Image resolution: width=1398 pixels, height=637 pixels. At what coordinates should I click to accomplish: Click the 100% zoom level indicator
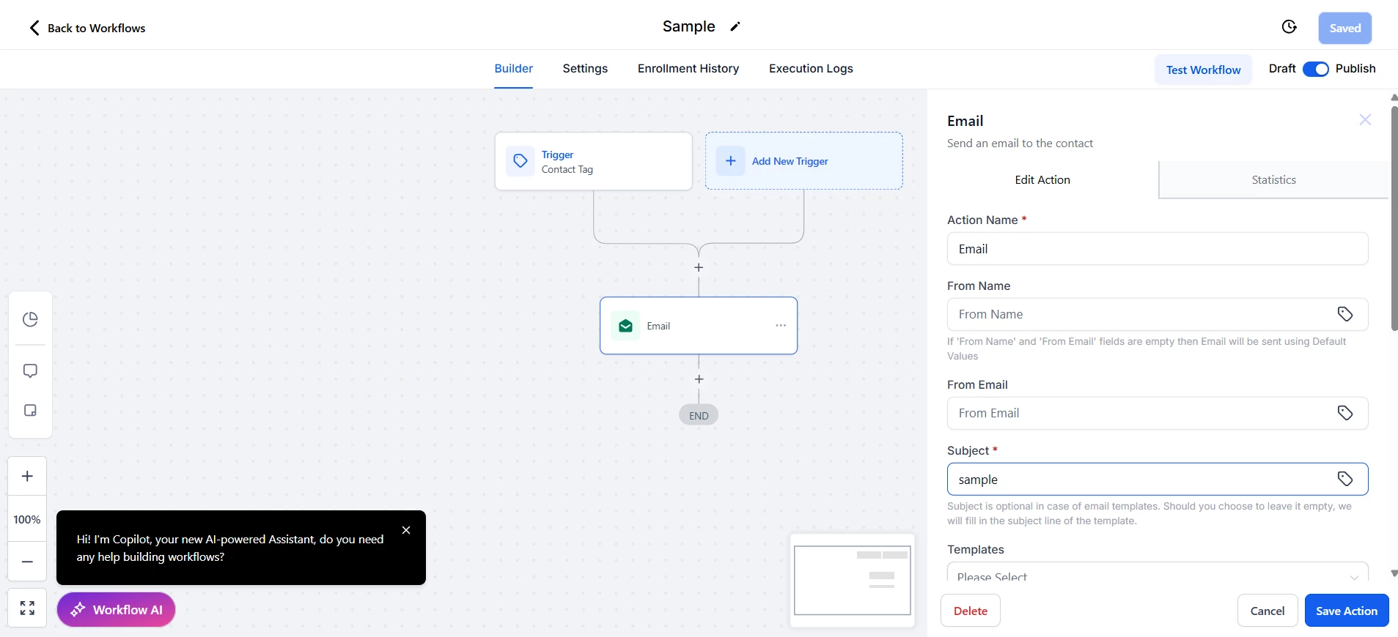click(27, 519)
